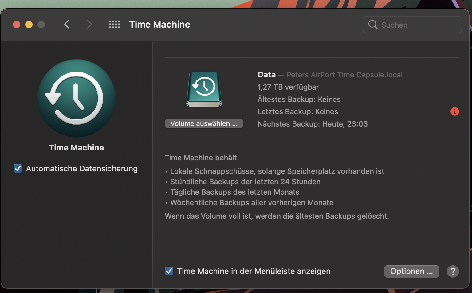Go back with the left chevron
This screenshot has width=472, height=293.
point(67,24)
